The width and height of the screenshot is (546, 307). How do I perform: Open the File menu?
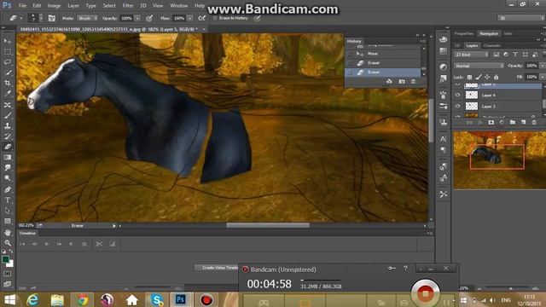(x=23, y=6)
